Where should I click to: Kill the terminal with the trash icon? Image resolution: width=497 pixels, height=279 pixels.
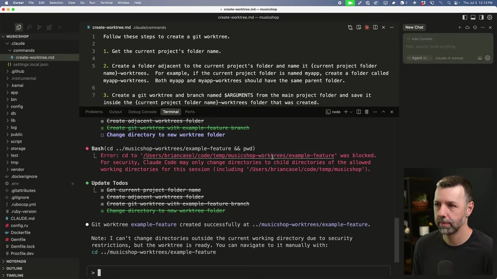tap(367, 112)
